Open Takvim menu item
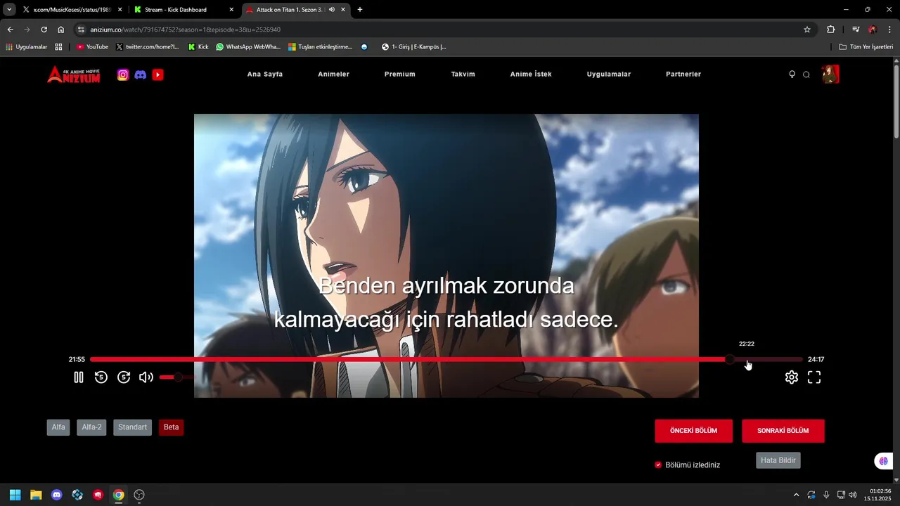 point(463,74)
